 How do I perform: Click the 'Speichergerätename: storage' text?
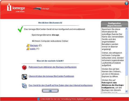pos(45,35)
